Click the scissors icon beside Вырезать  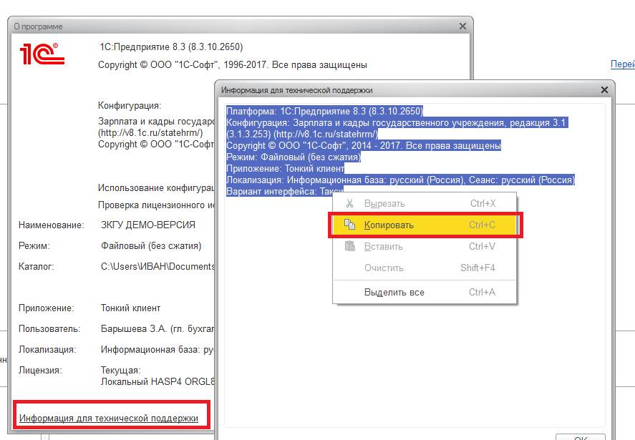click(x=349, y=203)
